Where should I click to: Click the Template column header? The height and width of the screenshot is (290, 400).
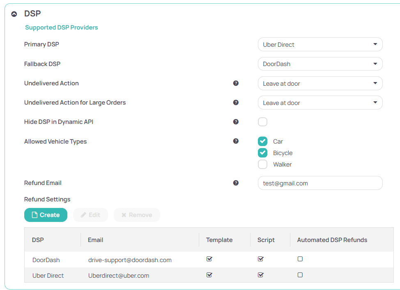219,240
